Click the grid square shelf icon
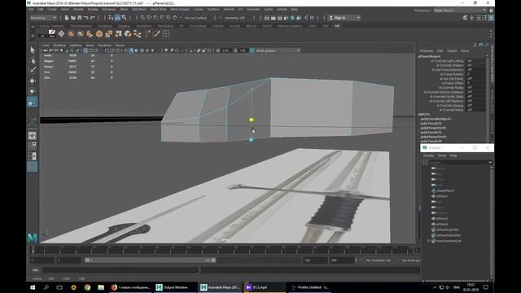521x293 pixels. pos(166,33)
